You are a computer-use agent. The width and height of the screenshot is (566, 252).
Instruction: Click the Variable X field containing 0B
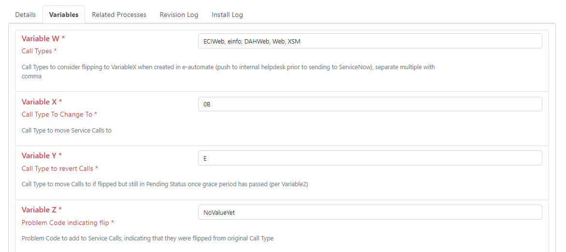pyautogui.click(x=370, y=104)
